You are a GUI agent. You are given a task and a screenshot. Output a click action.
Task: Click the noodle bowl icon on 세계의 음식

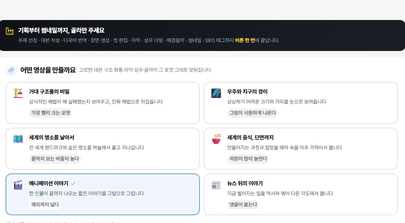216,139
